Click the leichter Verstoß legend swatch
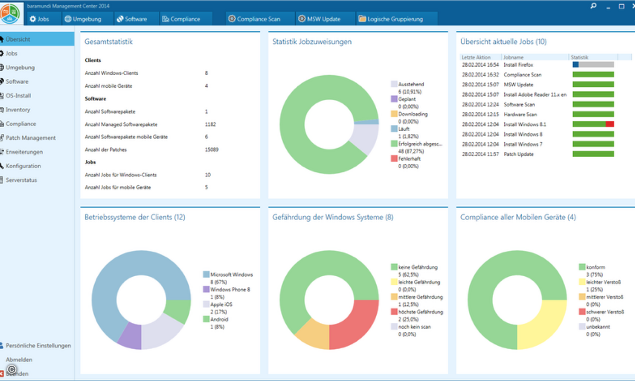 pyautogui.click(x=582, y=282)
